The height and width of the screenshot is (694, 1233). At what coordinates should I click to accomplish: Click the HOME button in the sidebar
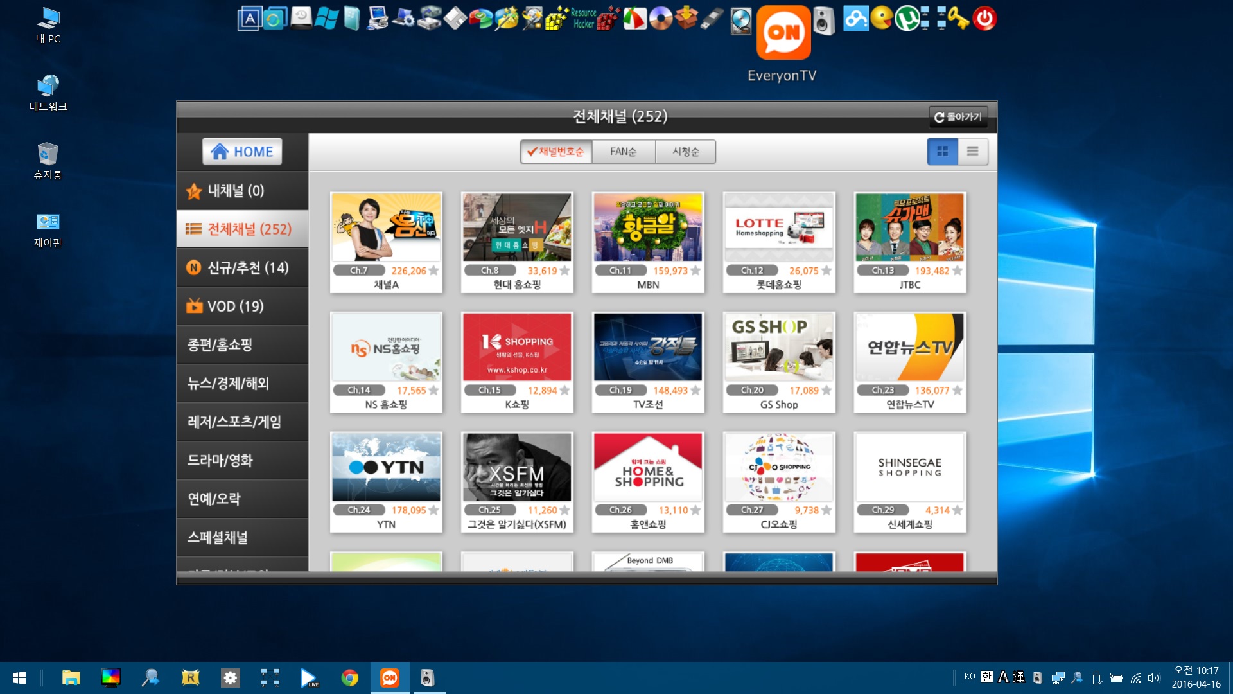(x=242, y=152)
